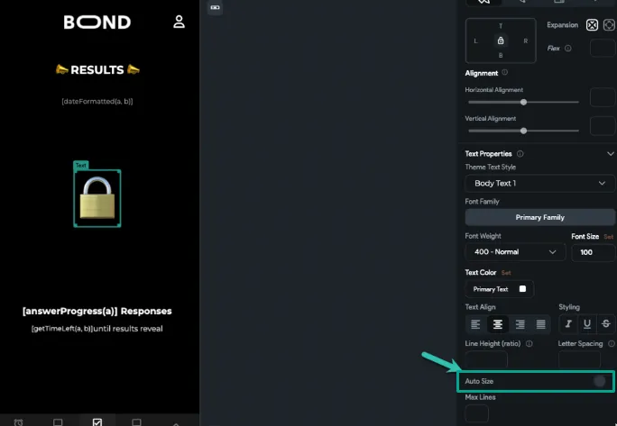617x426 pixels.
Task: Select the checked box nav icon
Action: (x=97, y=422)
